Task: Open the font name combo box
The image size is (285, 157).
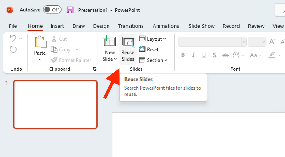Action: [212, 42]
